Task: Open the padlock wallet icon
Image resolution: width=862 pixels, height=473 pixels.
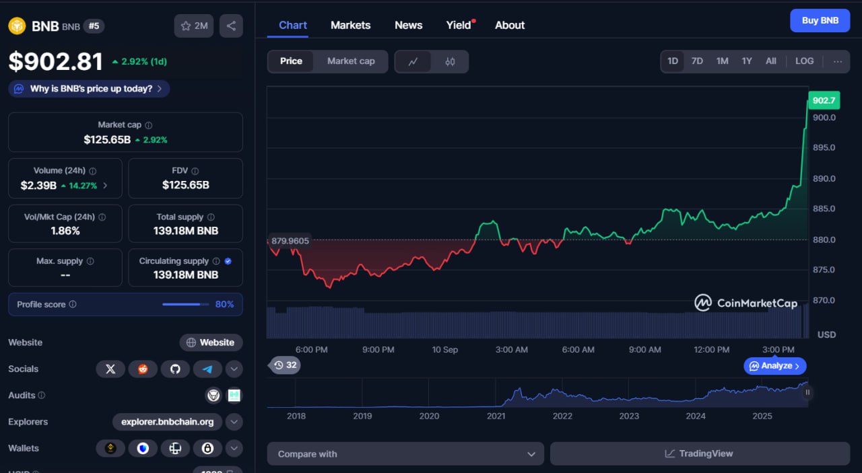Action: (207, 448)
